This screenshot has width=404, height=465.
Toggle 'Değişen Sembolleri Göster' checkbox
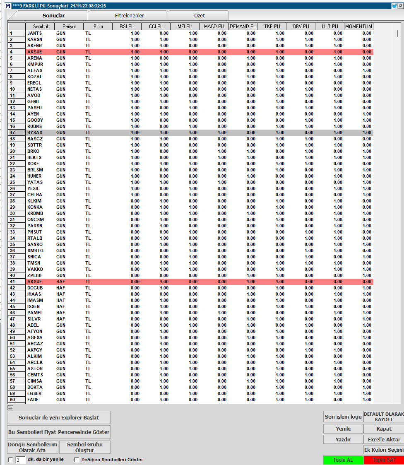pyautogui.click(x=77, y=460)
